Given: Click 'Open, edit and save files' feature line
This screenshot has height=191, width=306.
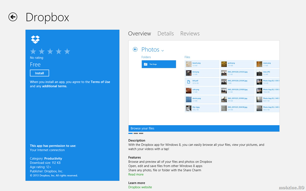Looking at the screenshot, I should 165,166.
